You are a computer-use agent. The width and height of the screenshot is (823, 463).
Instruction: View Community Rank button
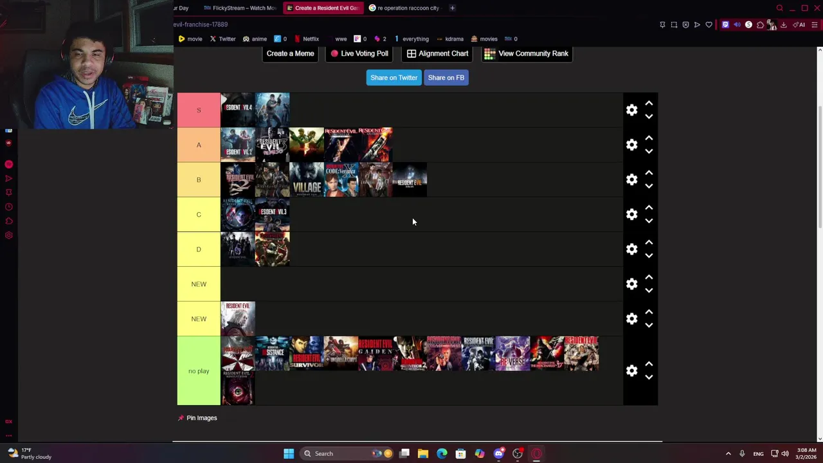pyautogui.click(x=526, y=53)
